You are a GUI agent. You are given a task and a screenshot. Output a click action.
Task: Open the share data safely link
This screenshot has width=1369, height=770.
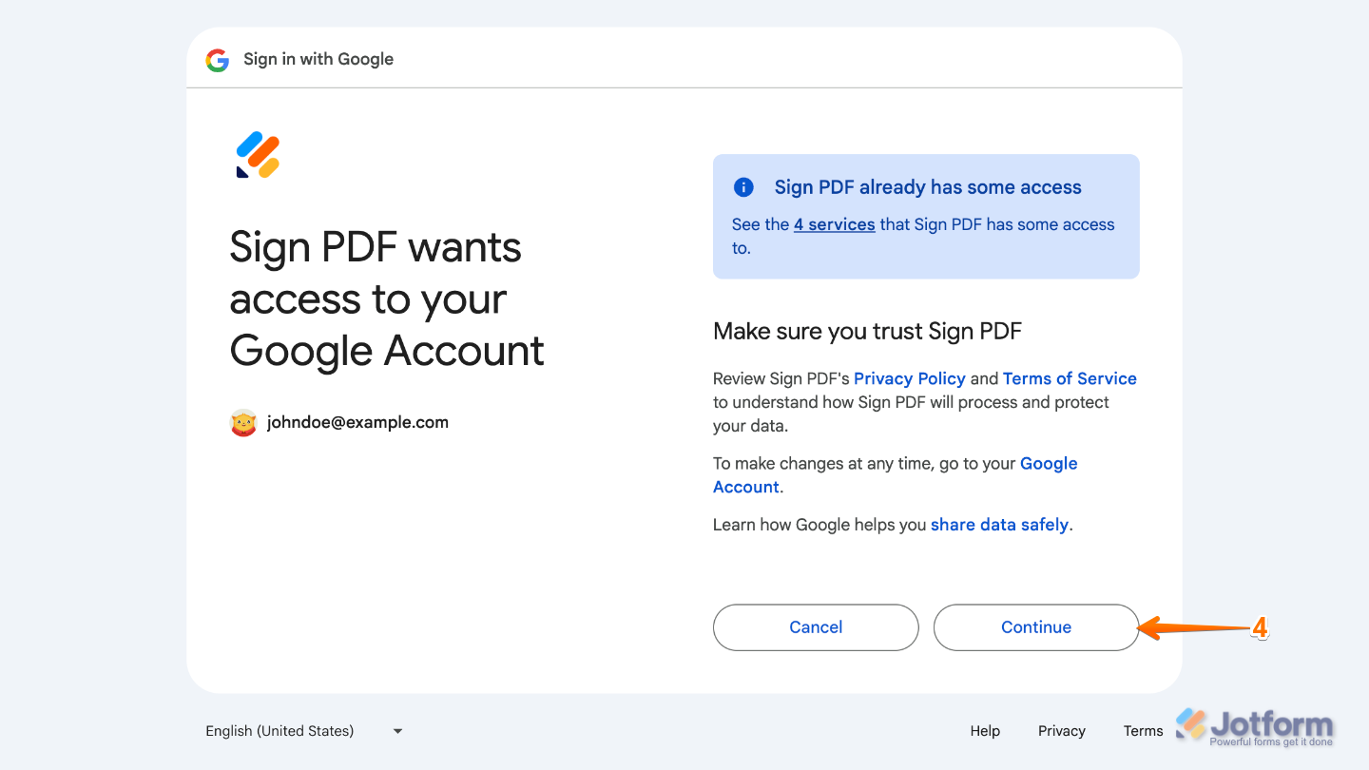click(x=999, y=524)
